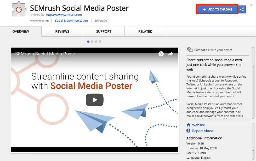Click the 'Compatible with your device' text
The image size is (256, 161).
click(213, 50)
